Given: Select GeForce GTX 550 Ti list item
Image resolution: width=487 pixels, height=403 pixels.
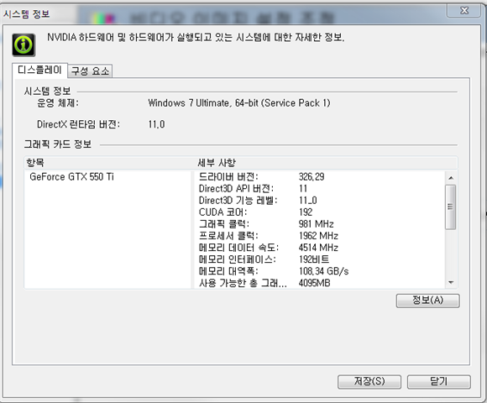Looking at the screenshot, I should 71,177.
